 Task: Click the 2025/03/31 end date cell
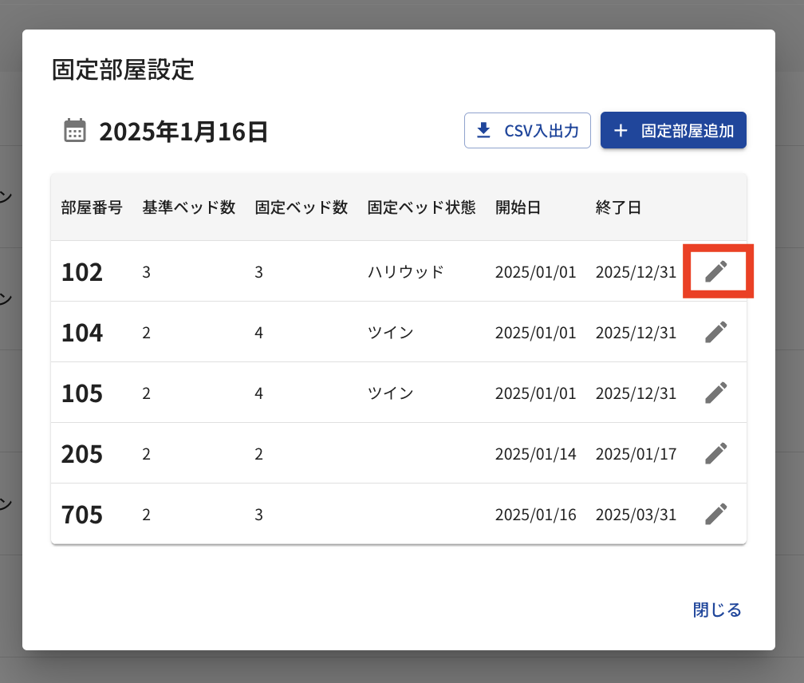(636, 515)
